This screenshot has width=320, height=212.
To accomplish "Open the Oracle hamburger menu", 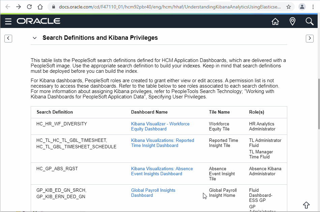I will pyautogui.click(x=8, y=22).
